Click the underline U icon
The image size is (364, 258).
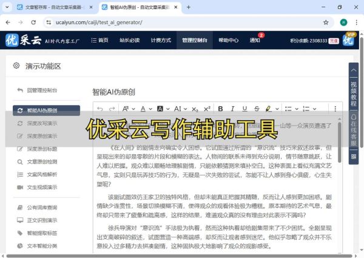[245, 109]
